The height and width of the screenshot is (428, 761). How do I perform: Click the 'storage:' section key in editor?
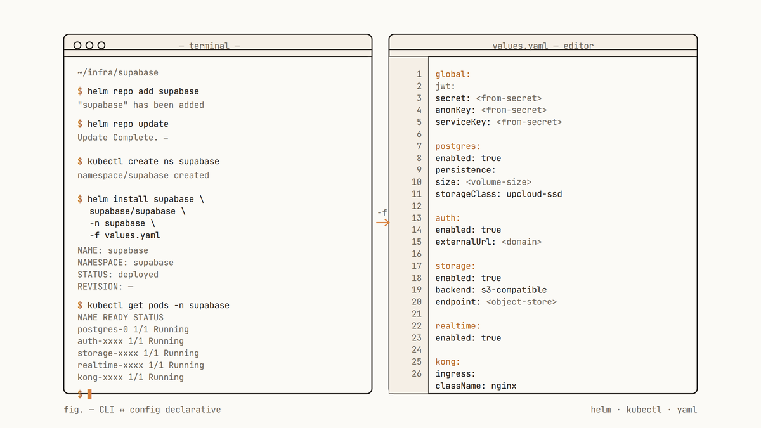[455, 266]
